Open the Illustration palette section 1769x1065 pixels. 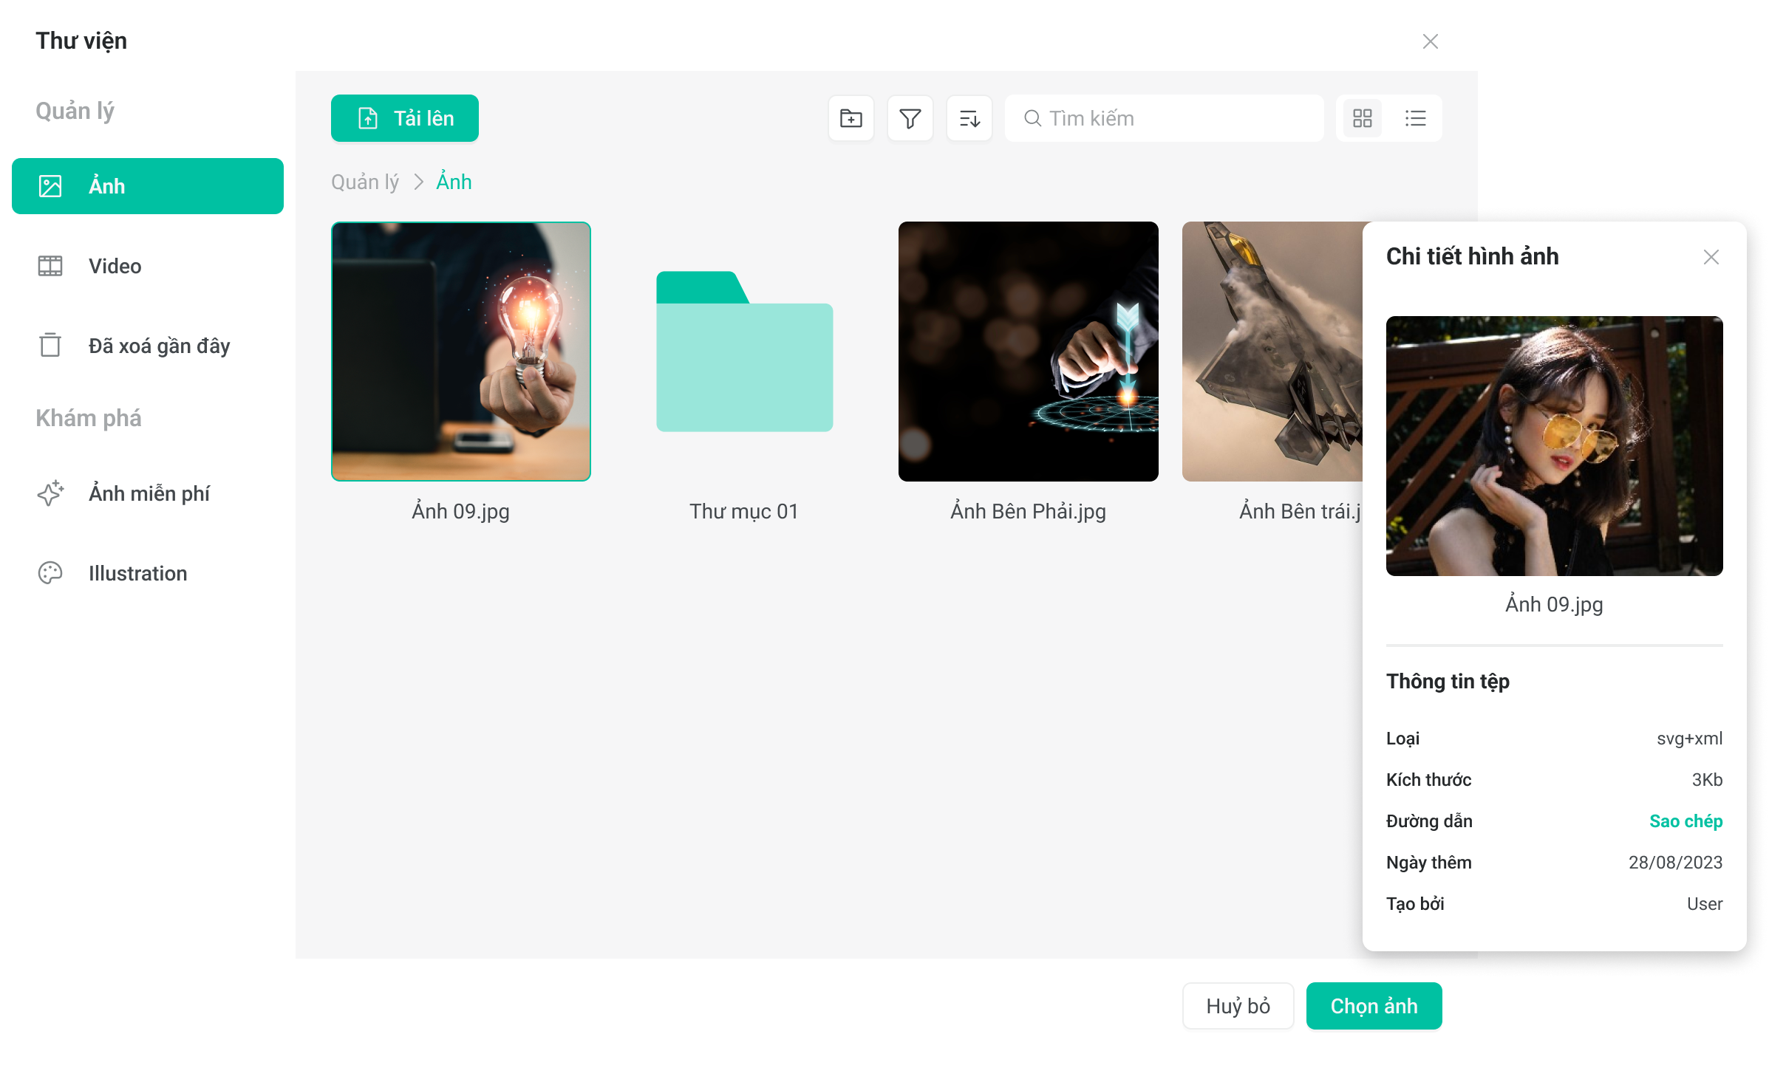(x=137, y=573)
